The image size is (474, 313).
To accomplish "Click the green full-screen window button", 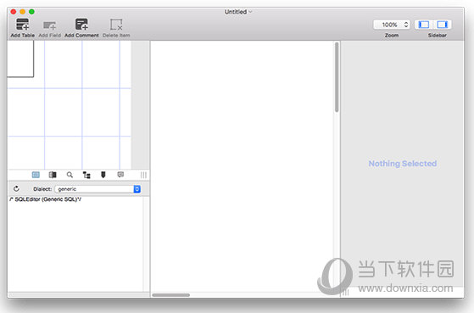I will (x=31, y=12).
